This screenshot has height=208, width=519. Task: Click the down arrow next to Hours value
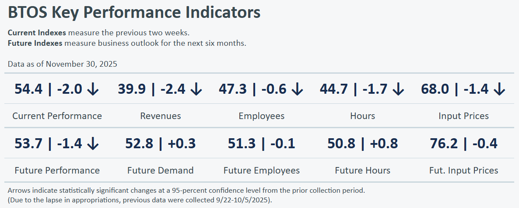(398, 89)
